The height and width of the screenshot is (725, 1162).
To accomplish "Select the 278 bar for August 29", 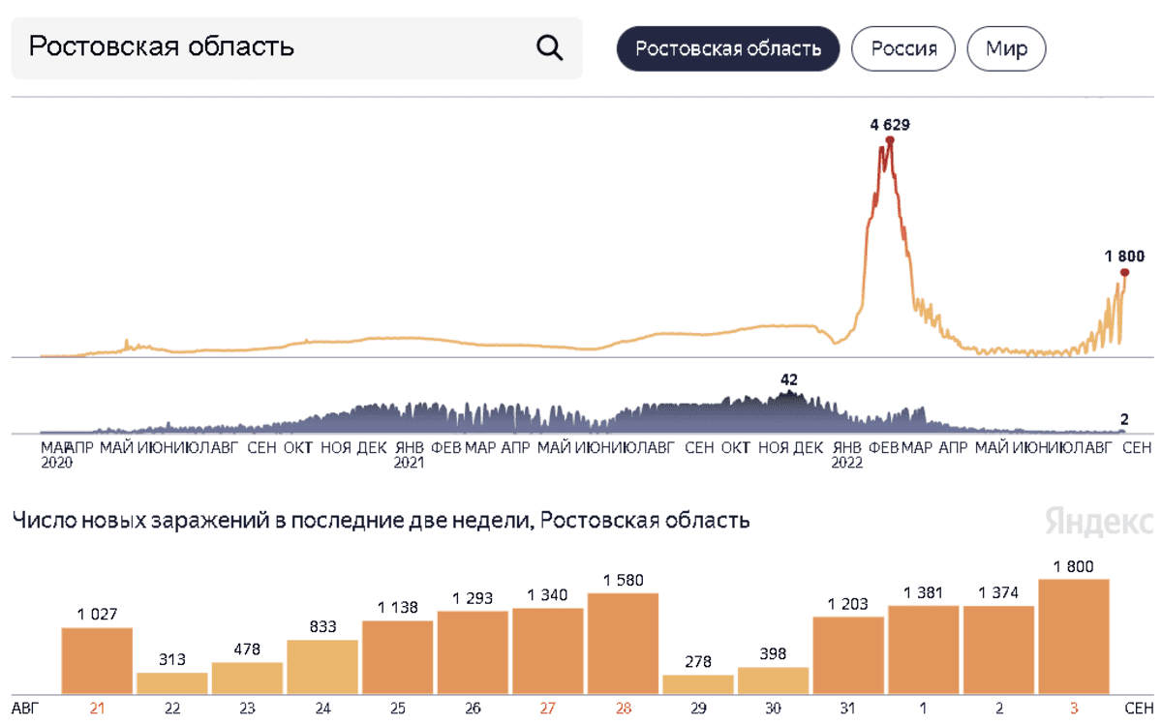I will [698, 683].
